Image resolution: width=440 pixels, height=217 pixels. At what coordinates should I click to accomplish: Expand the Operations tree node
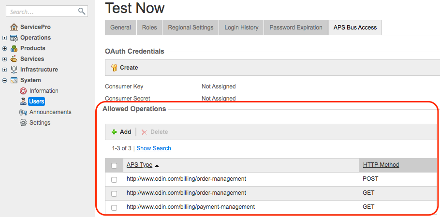[4, 38]
